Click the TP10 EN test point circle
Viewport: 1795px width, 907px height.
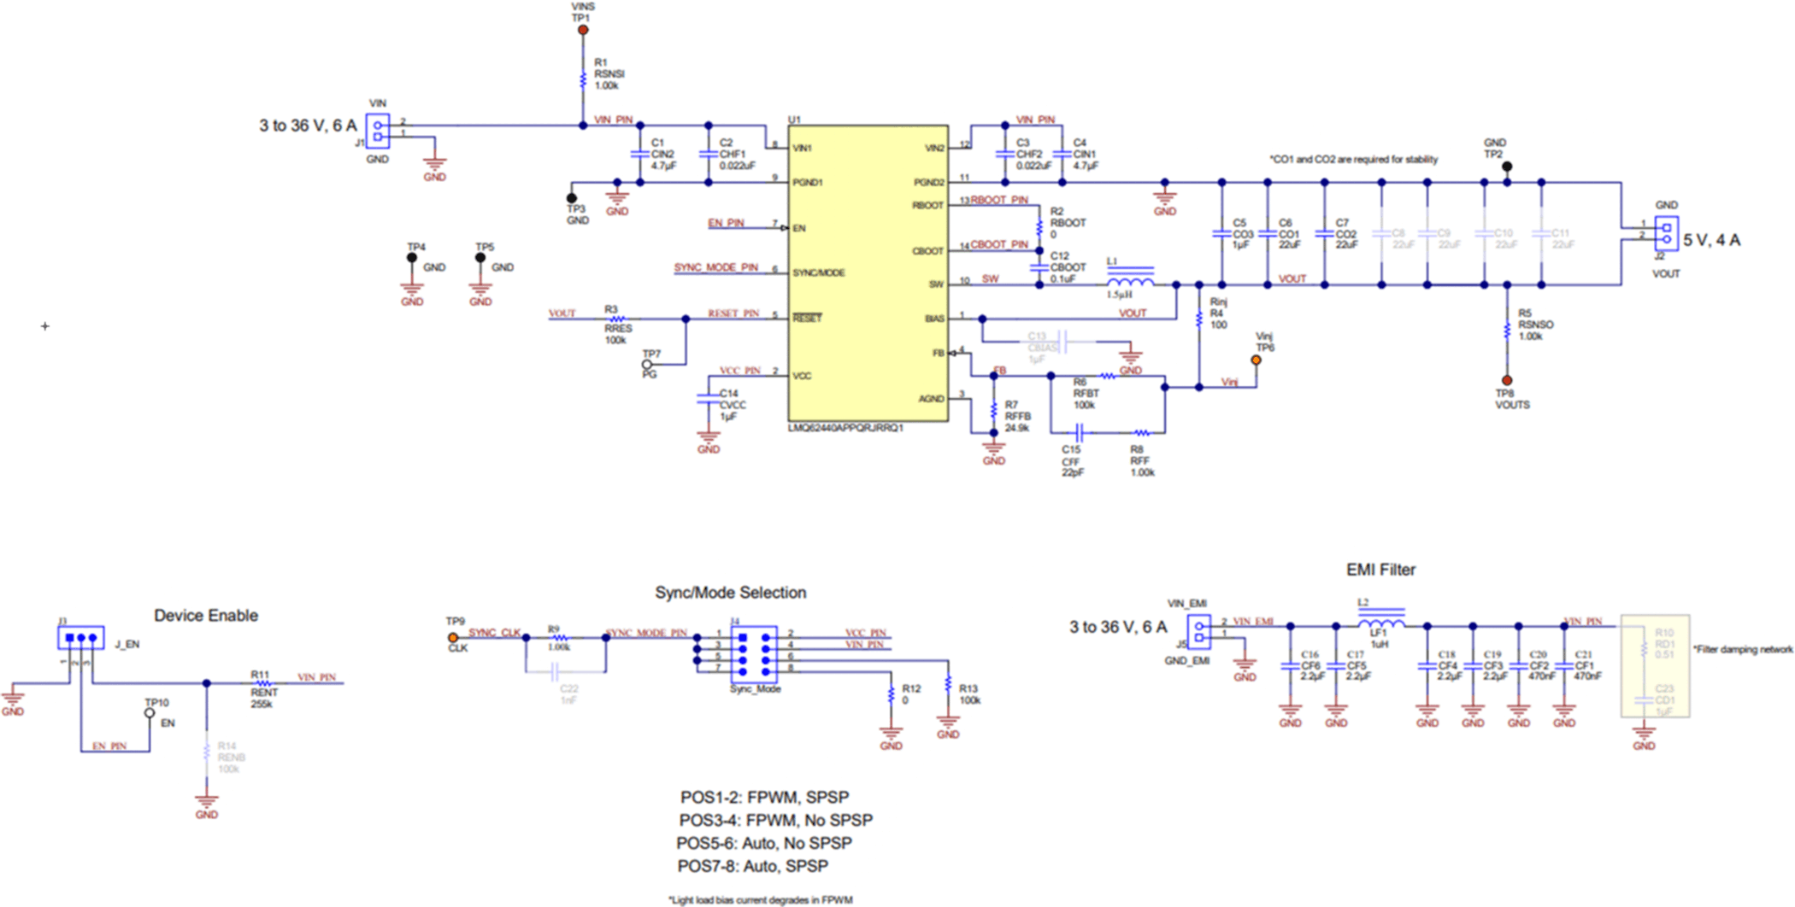[x=150, y=712]
